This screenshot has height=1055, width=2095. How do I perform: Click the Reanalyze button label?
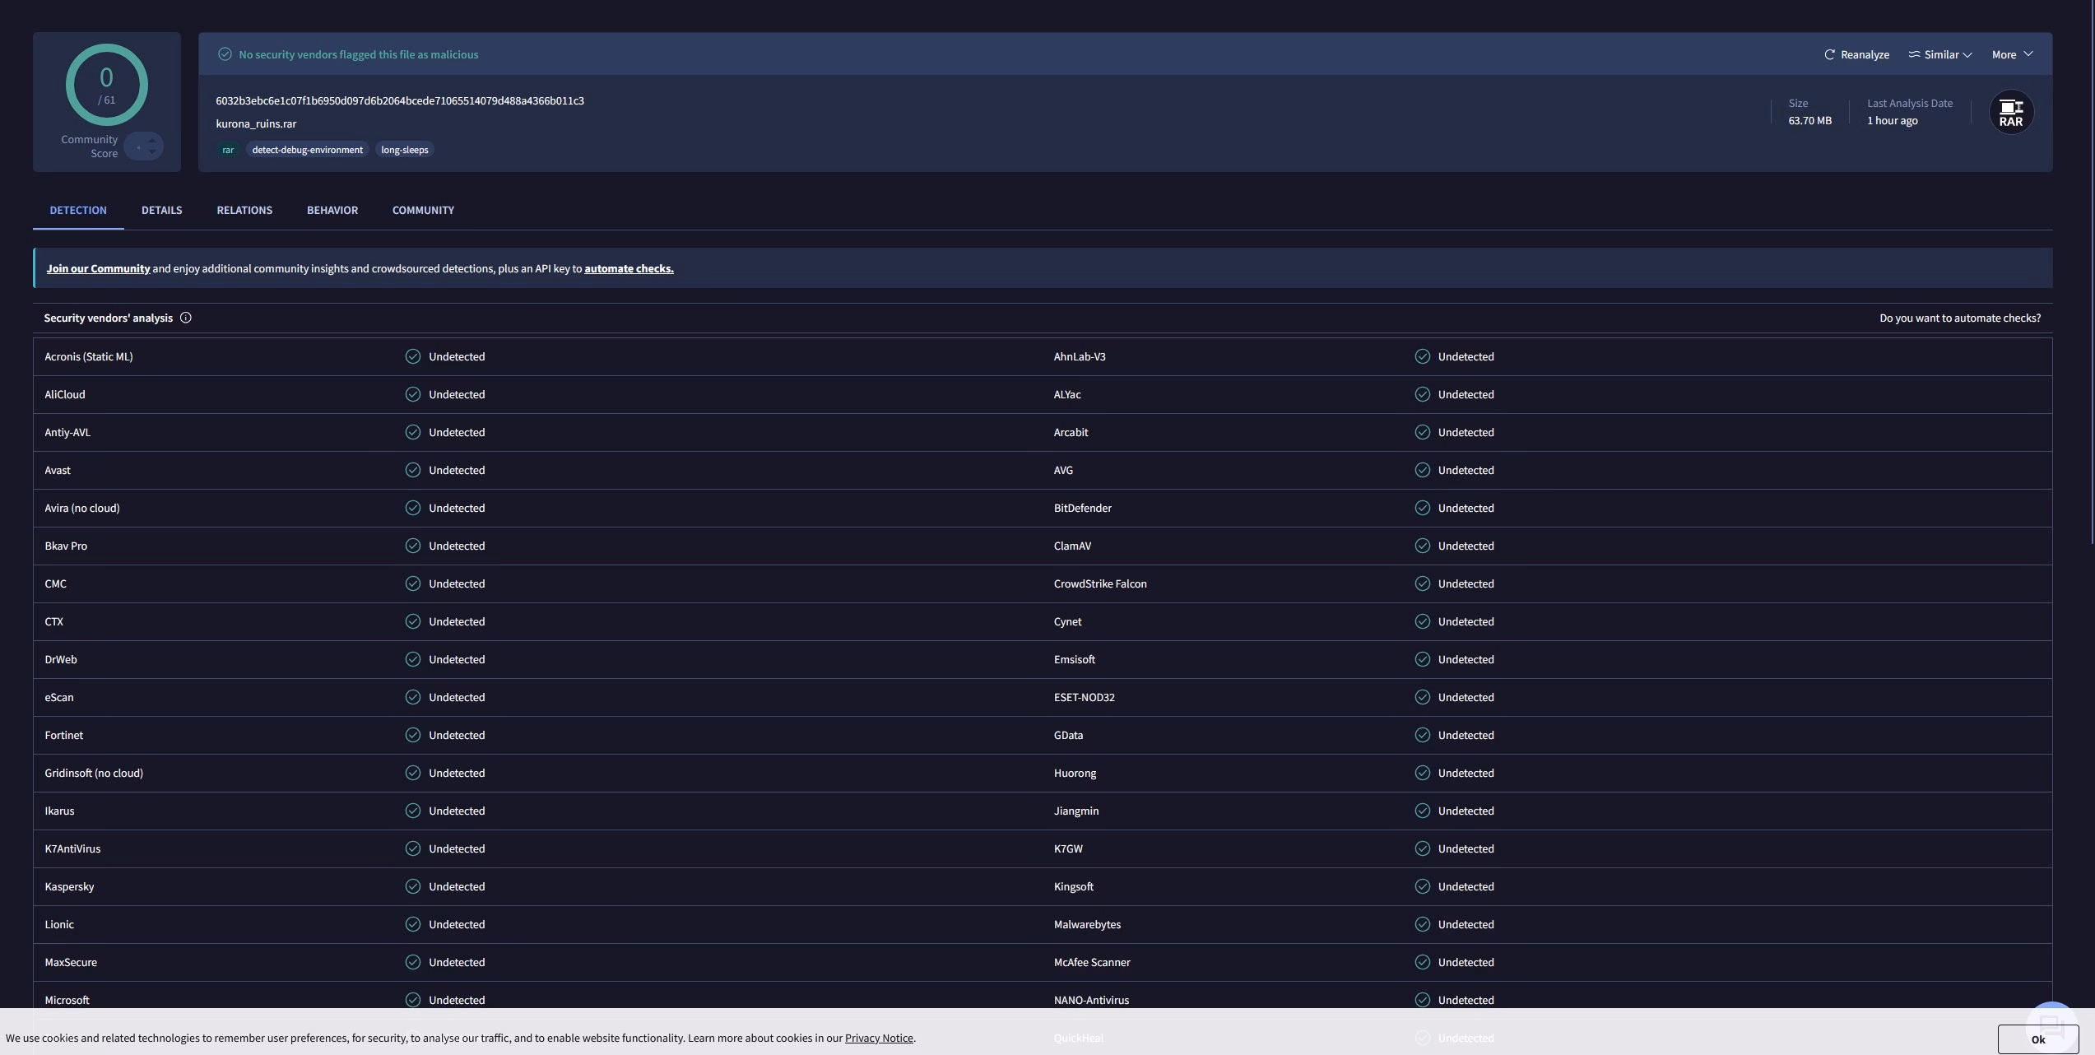point(1865,54)
